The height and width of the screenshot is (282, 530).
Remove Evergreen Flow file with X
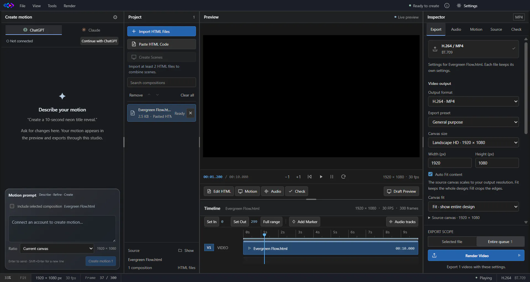[x=190, y=113]
